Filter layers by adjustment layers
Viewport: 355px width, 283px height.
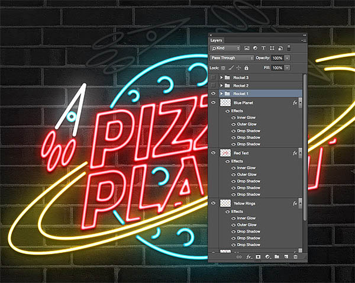pyautogui.click(x=254, y=48)
